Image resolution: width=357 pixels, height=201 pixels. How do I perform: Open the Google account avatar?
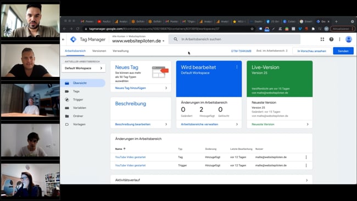pyautogui.click(x=349, y=39)
